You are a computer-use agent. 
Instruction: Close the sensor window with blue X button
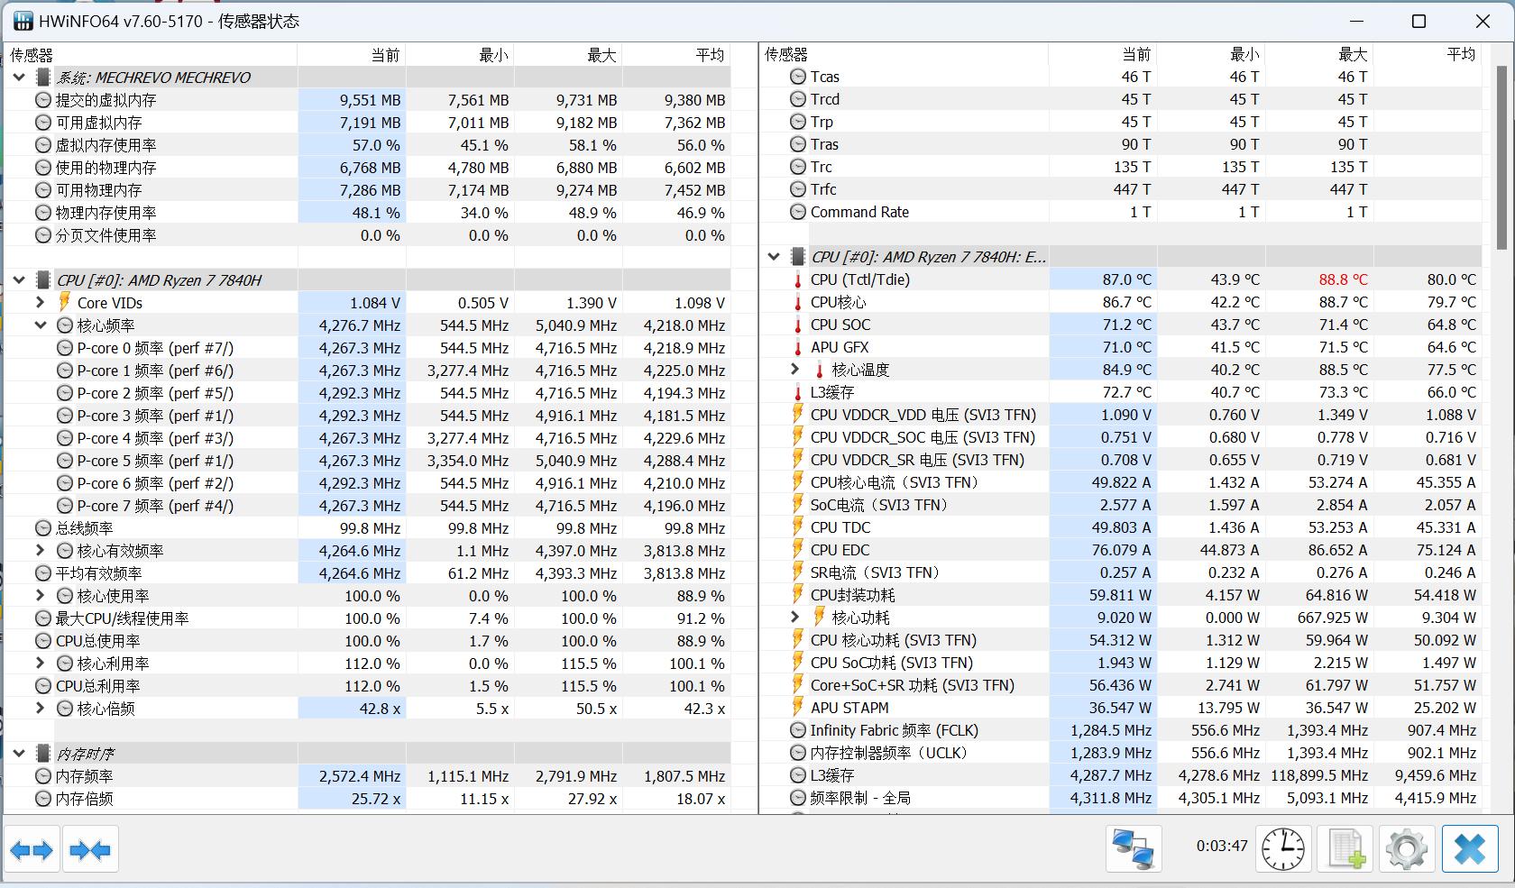click(1469, 848)
